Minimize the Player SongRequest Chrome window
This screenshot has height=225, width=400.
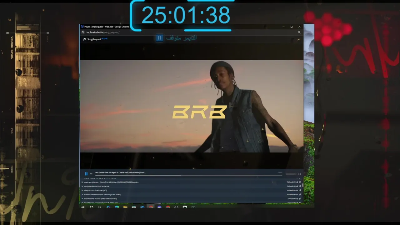283,27
